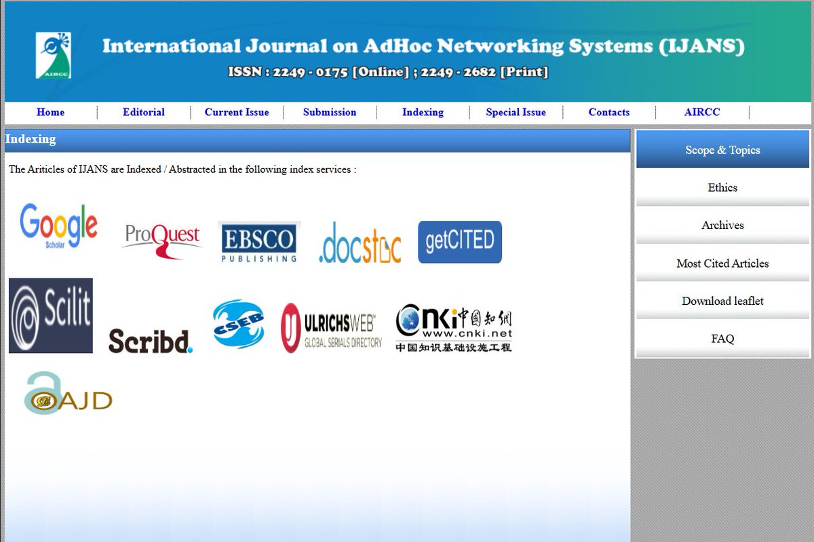Screen dimensions: 814x542
Task: Open the Special Issue menu item
Action: 516,112
